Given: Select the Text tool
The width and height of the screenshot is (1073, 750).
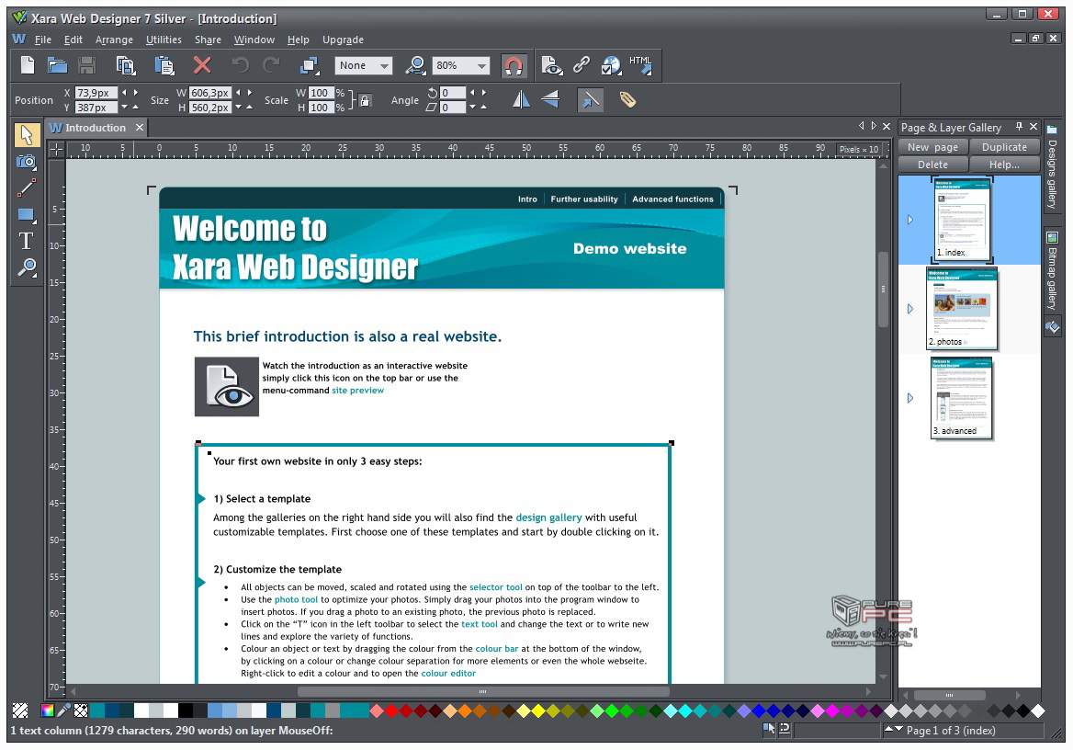Looking at the screenshot, I should (26, 241).
